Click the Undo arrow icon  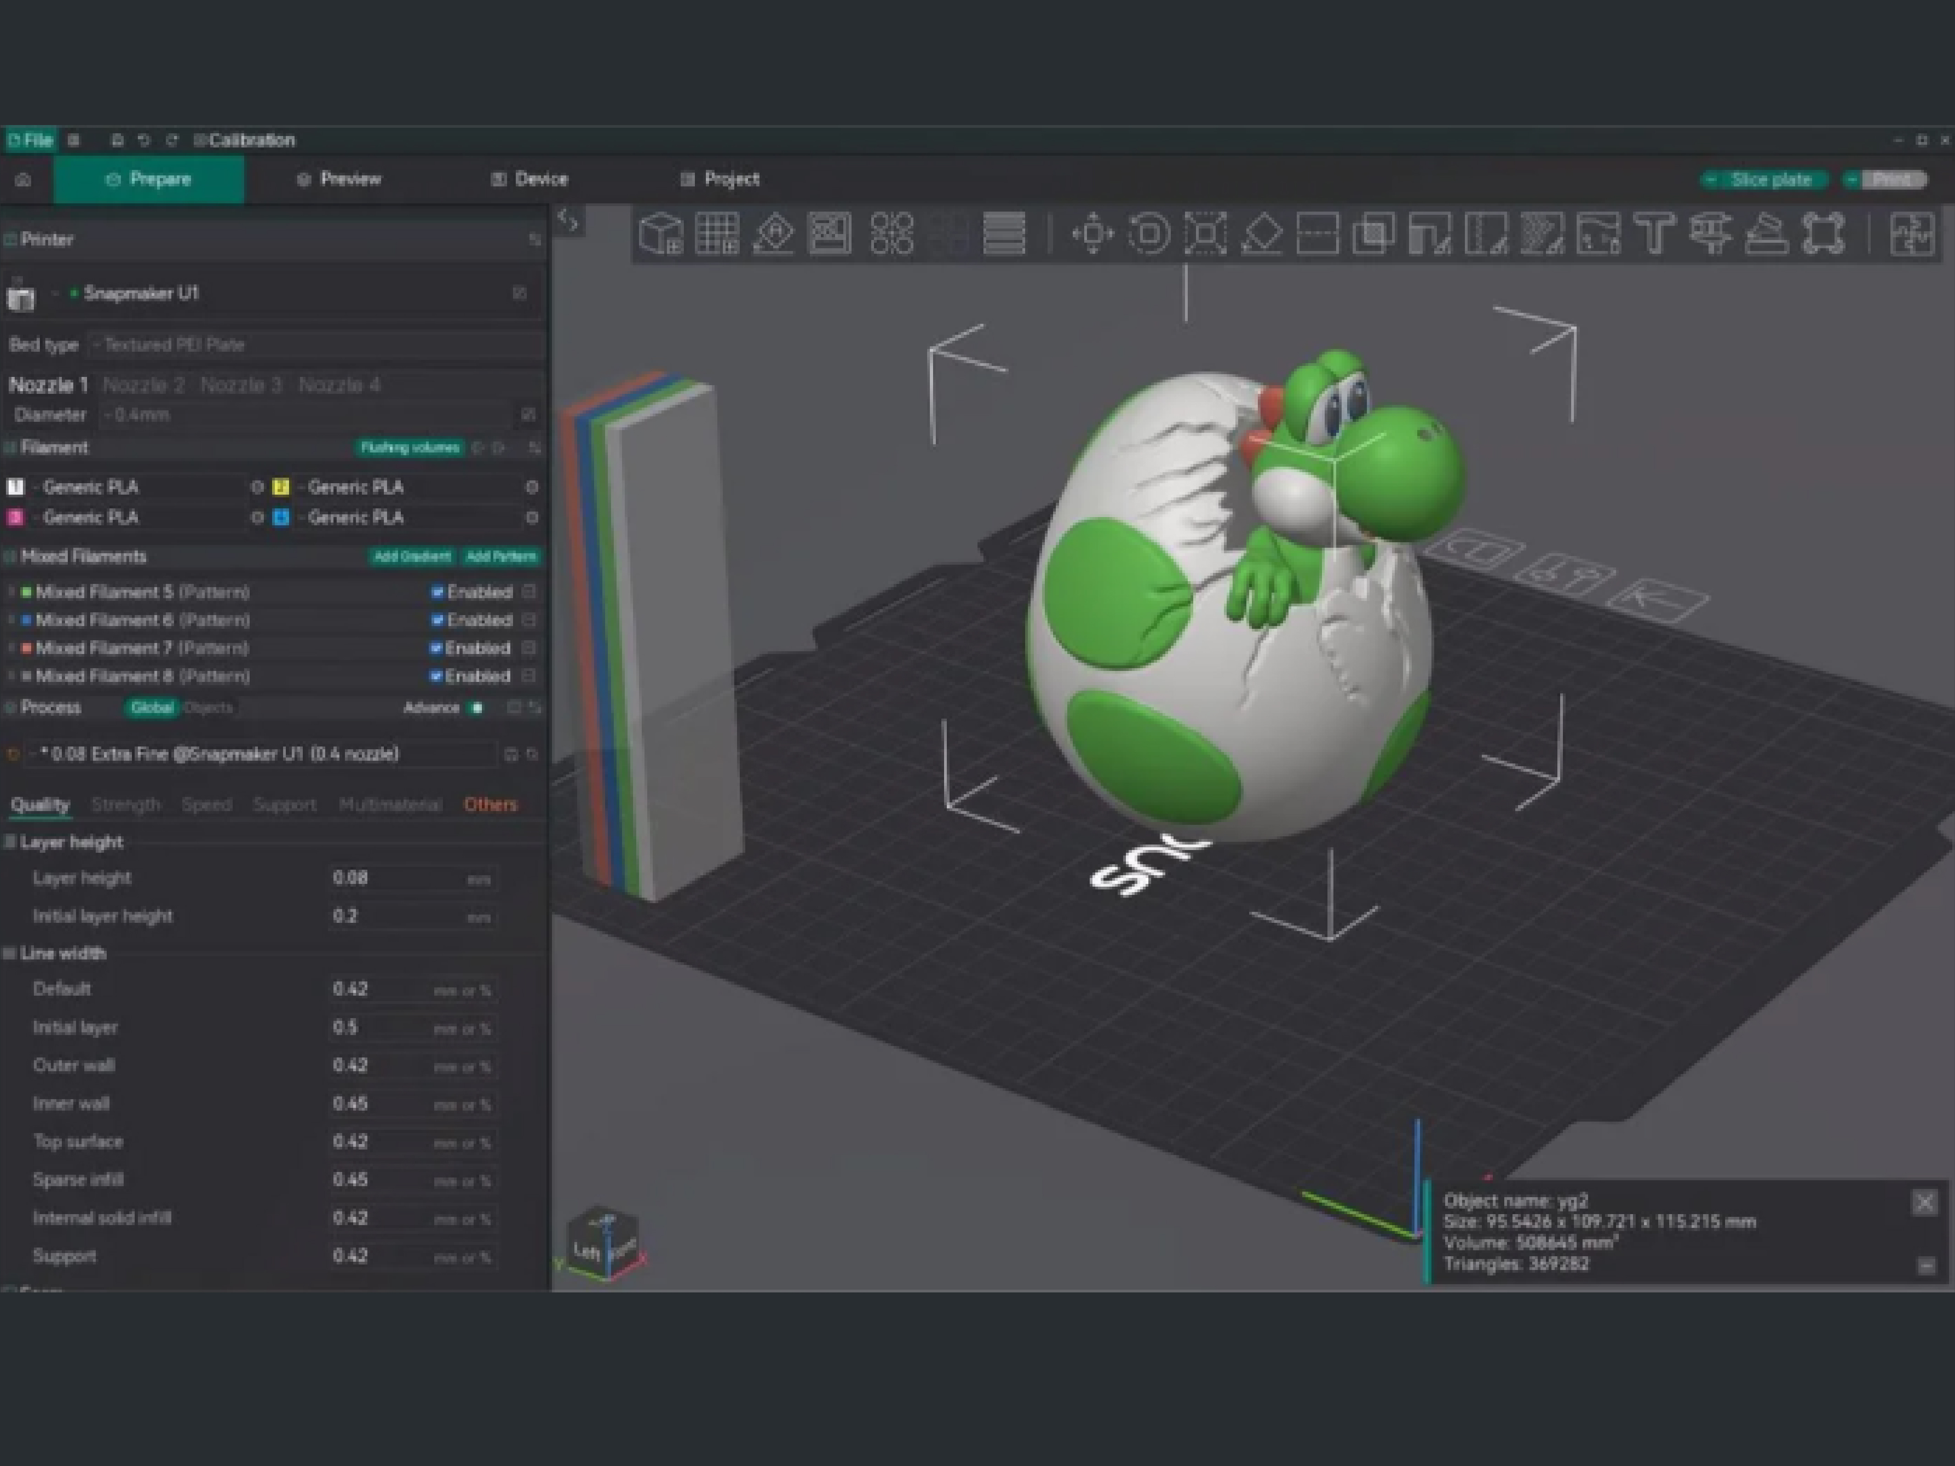pyautogui.click(x=144, y=140)
